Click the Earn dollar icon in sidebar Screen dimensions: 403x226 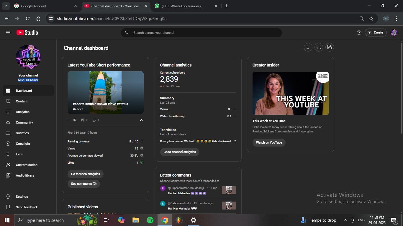8,154
